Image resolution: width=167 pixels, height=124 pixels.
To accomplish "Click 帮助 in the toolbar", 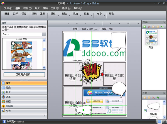I will pos(112,14).
